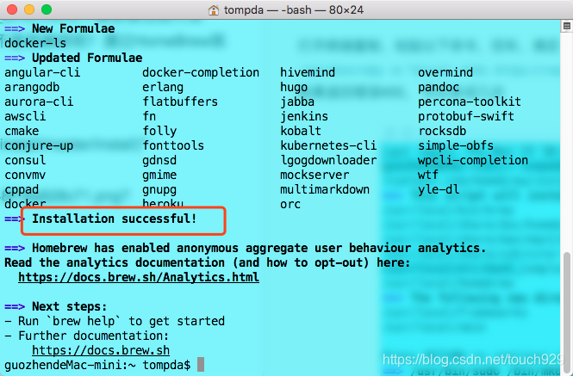This screenshot has height=376, width=573.
Task: Click the "awscli" entry
Action: click(x=25, y=116)
